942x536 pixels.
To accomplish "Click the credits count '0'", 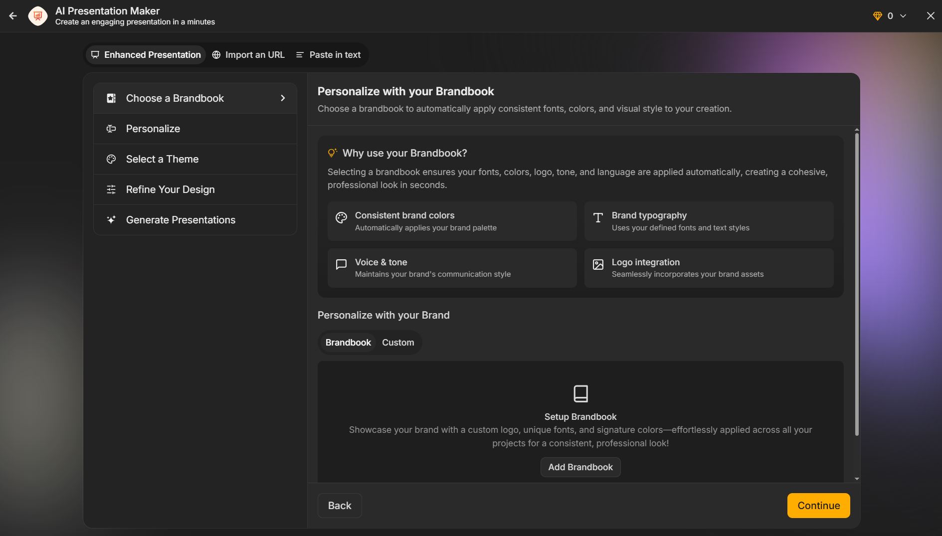I will [x=890, y=16].
